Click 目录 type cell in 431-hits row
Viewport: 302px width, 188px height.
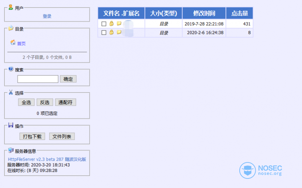pyautogui.click(x=164, y=24)
